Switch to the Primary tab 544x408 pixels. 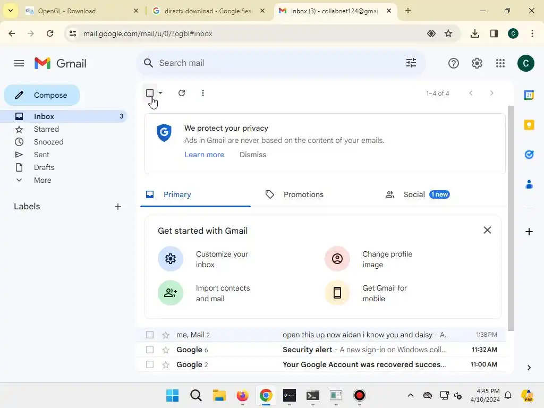click(195, 194)
